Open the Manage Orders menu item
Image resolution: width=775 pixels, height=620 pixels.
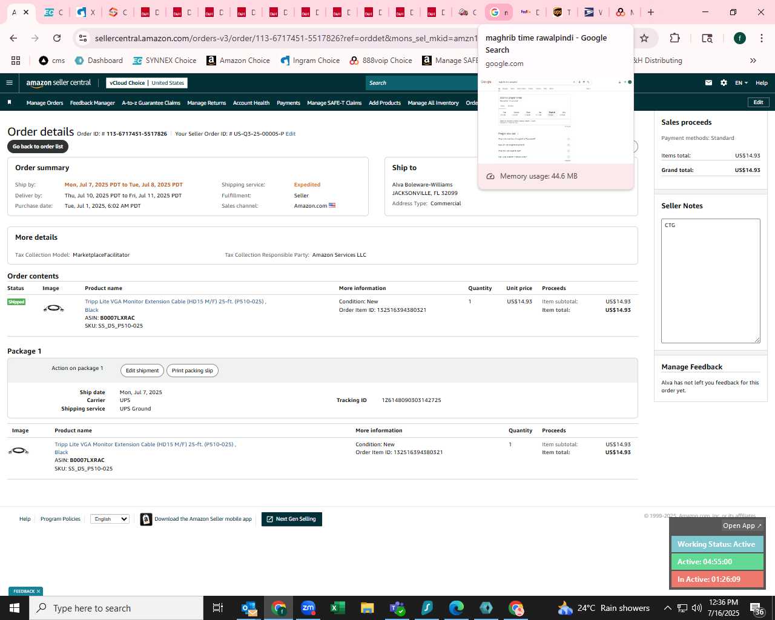pyautogui.click(x=45, y=103)
